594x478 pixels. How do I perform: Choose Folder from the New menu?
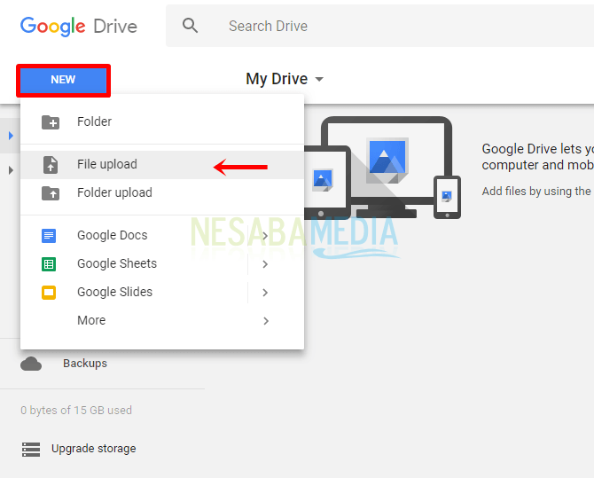coord(162,122)
